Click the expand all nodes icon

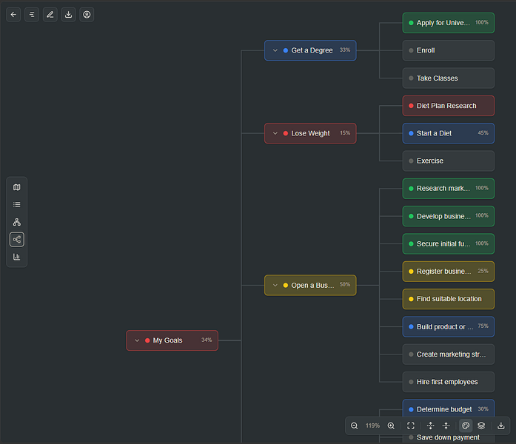click(x=430, y=425)
